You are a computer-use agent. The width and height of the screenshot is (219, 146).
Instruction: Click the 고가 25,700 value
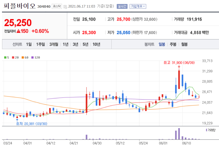(x=123, y=19)
